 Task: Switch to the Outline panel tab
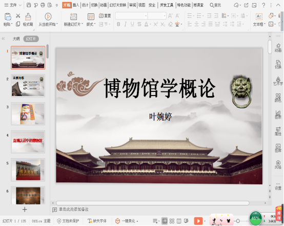[x=16, y=39]
